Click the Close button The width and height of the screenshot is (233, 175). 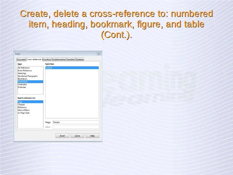click(77, 136)
